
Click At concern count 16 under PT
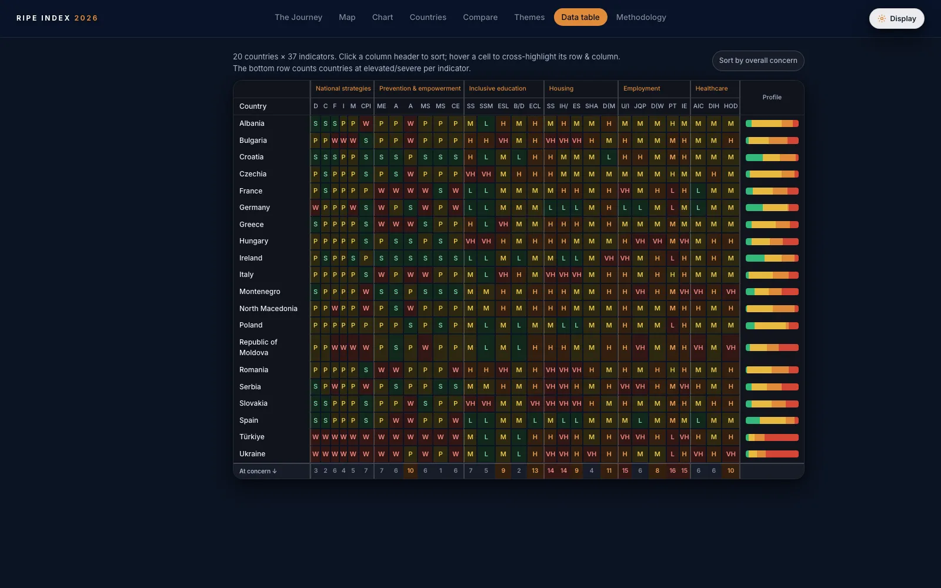672,471
